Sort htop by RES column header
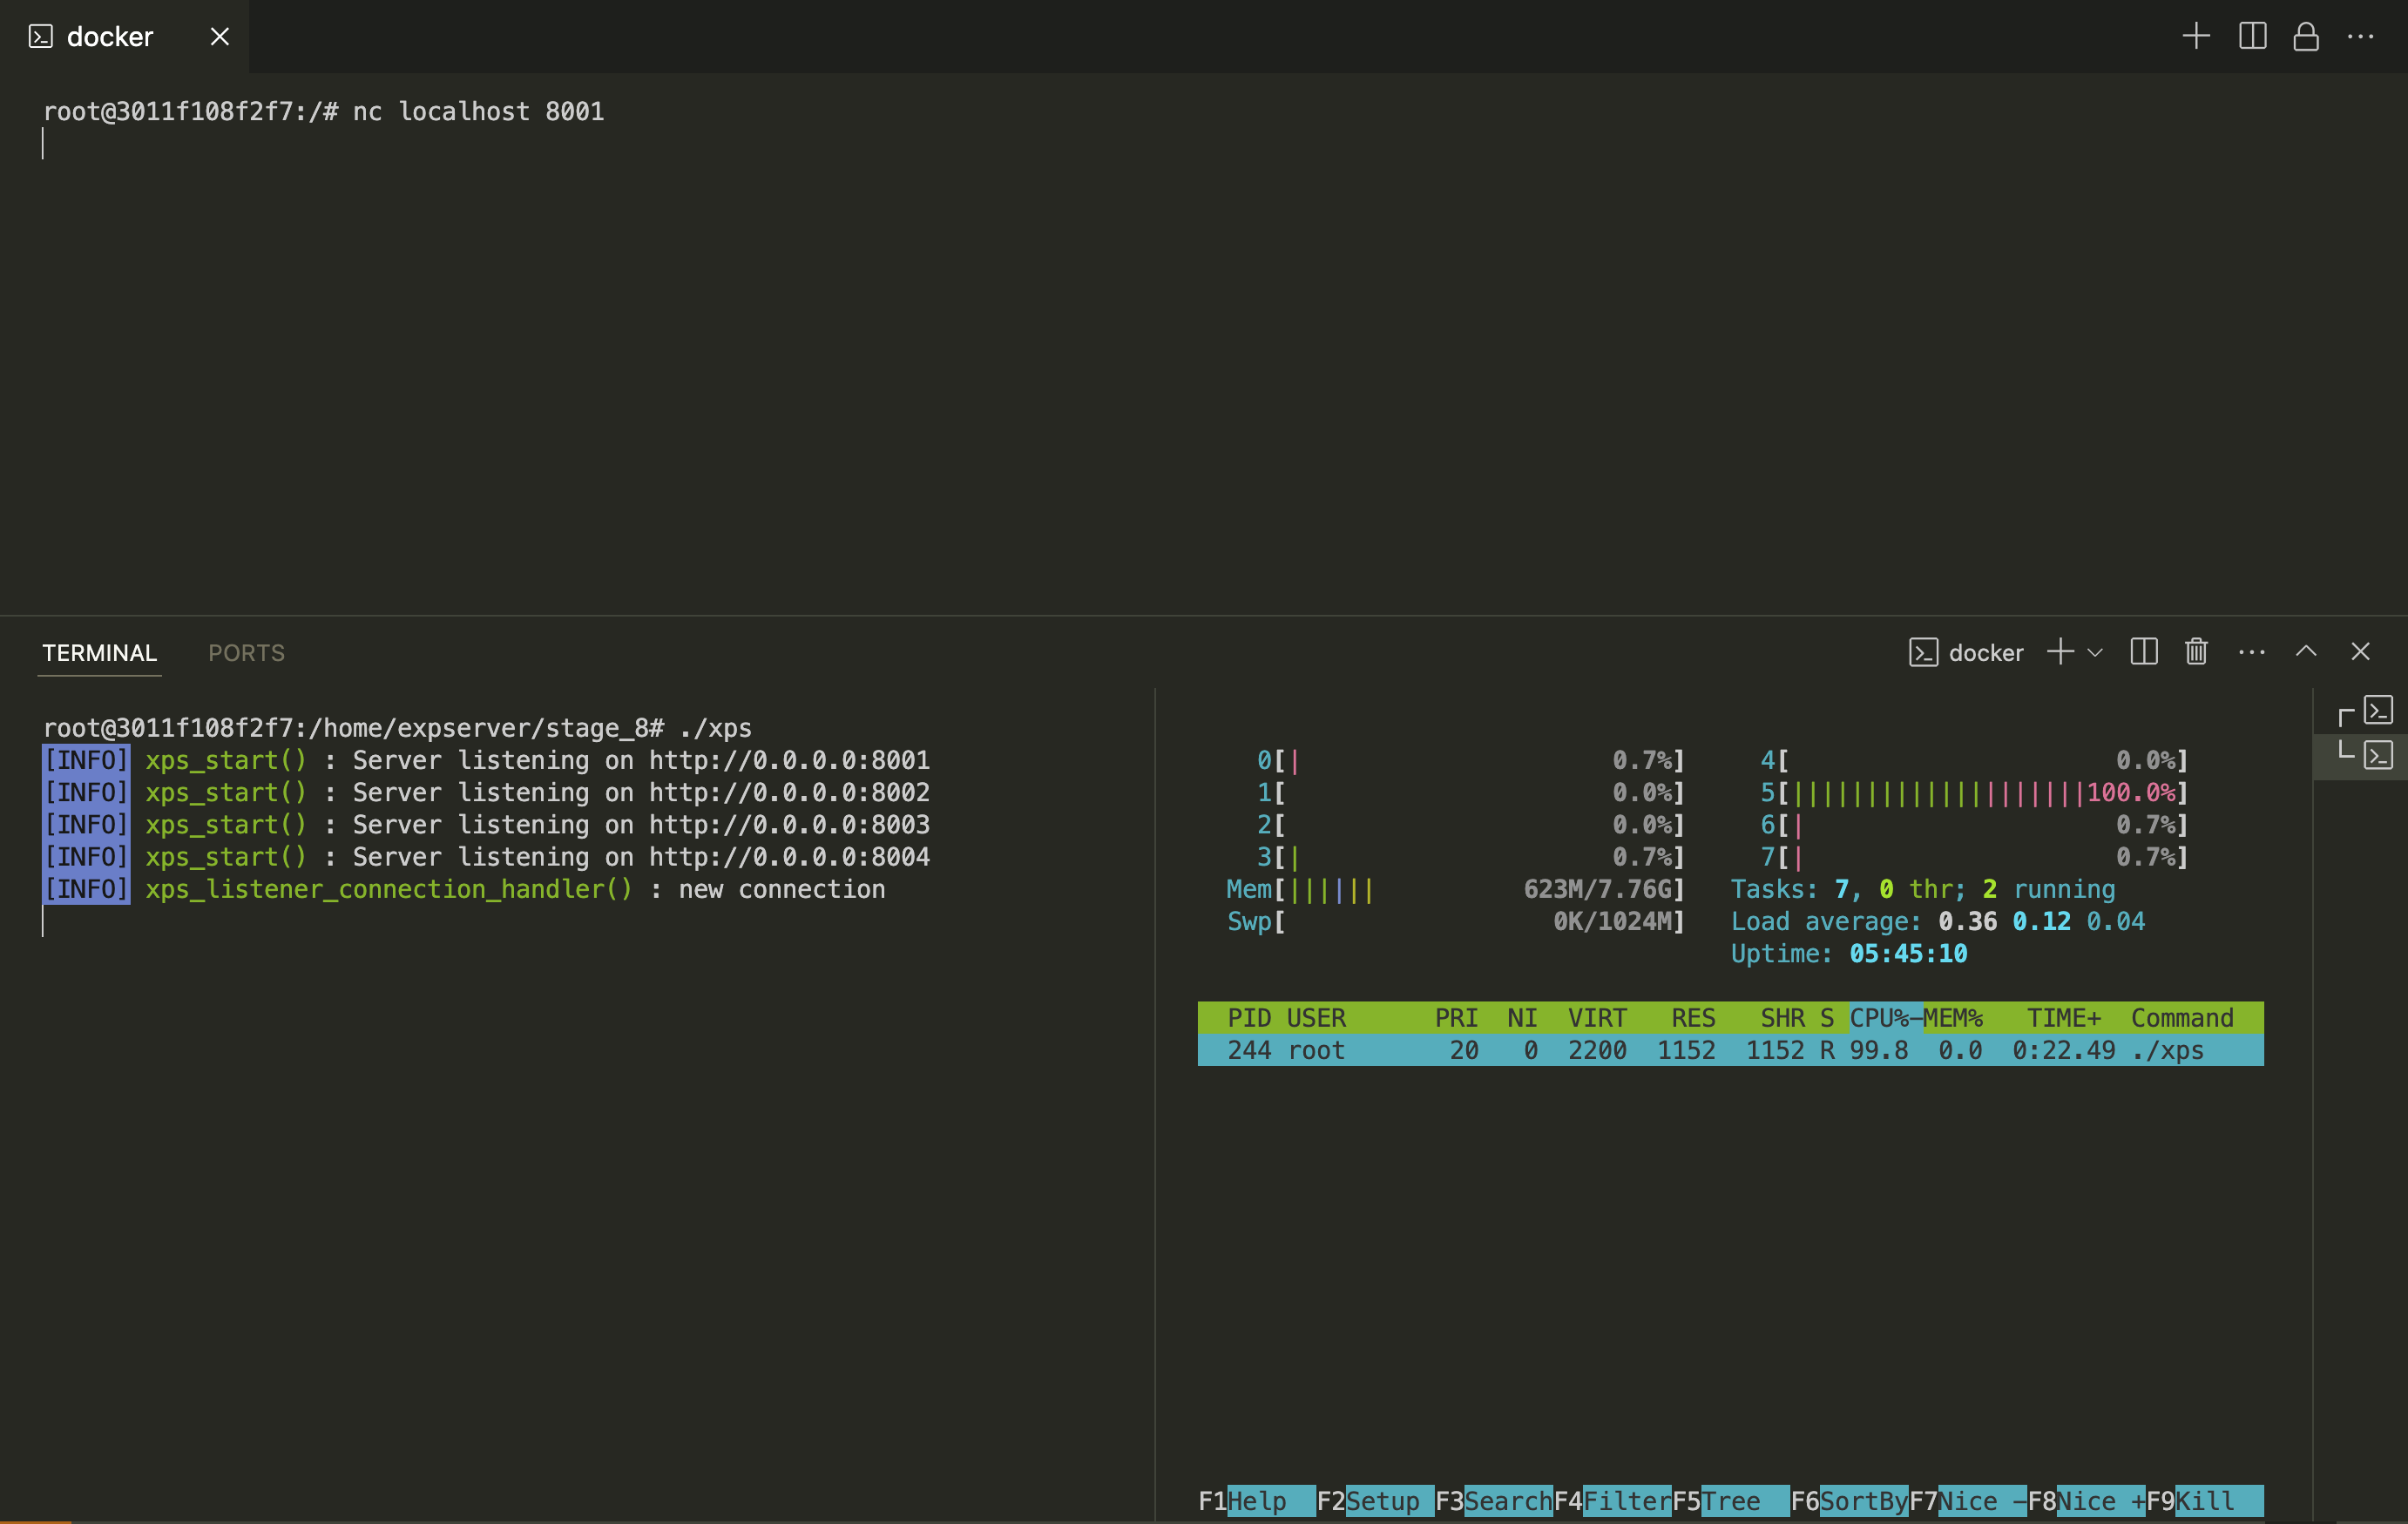 [1693, 1017]
